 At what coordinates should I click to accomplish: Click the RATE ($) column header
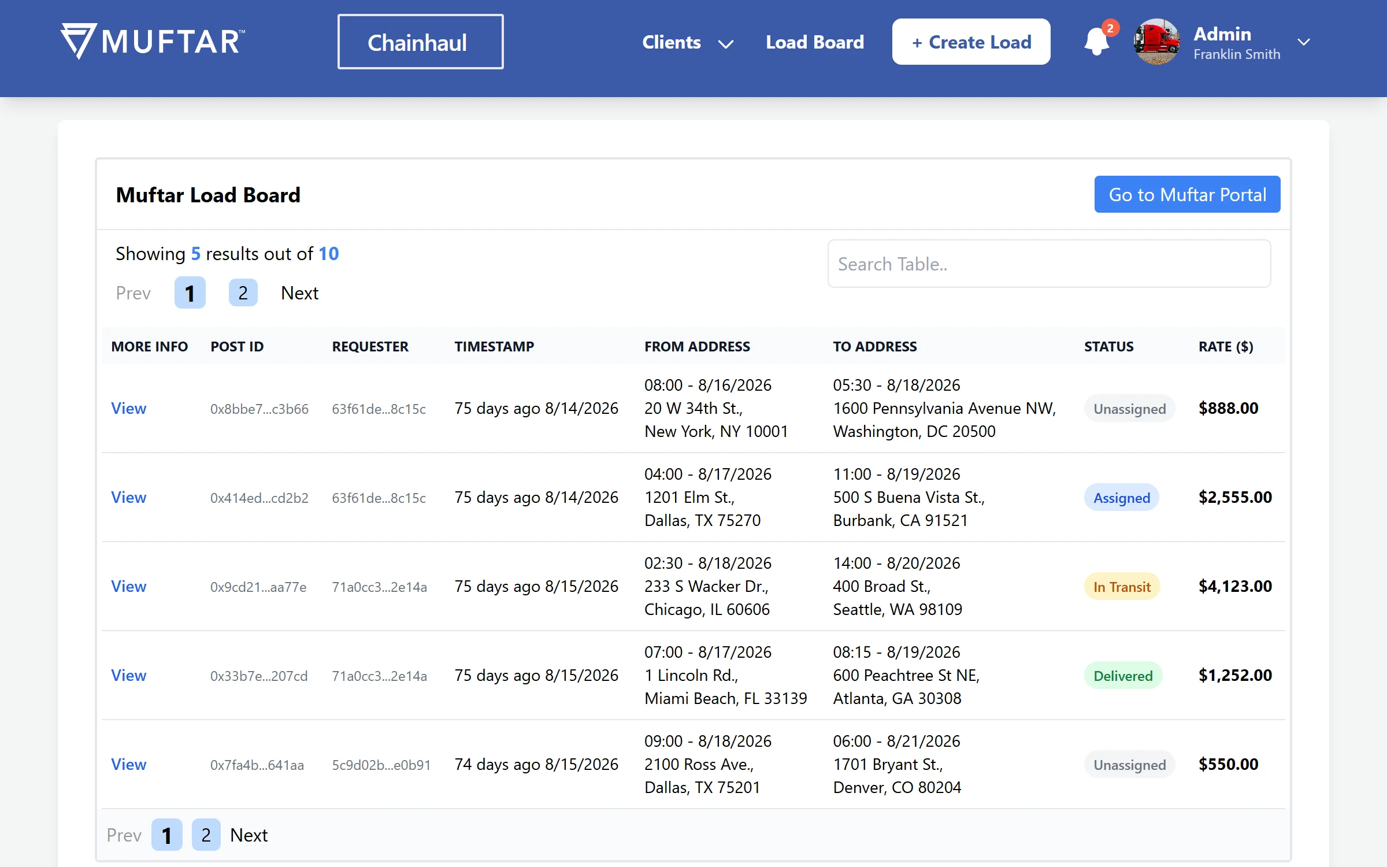pos(1226,346)
